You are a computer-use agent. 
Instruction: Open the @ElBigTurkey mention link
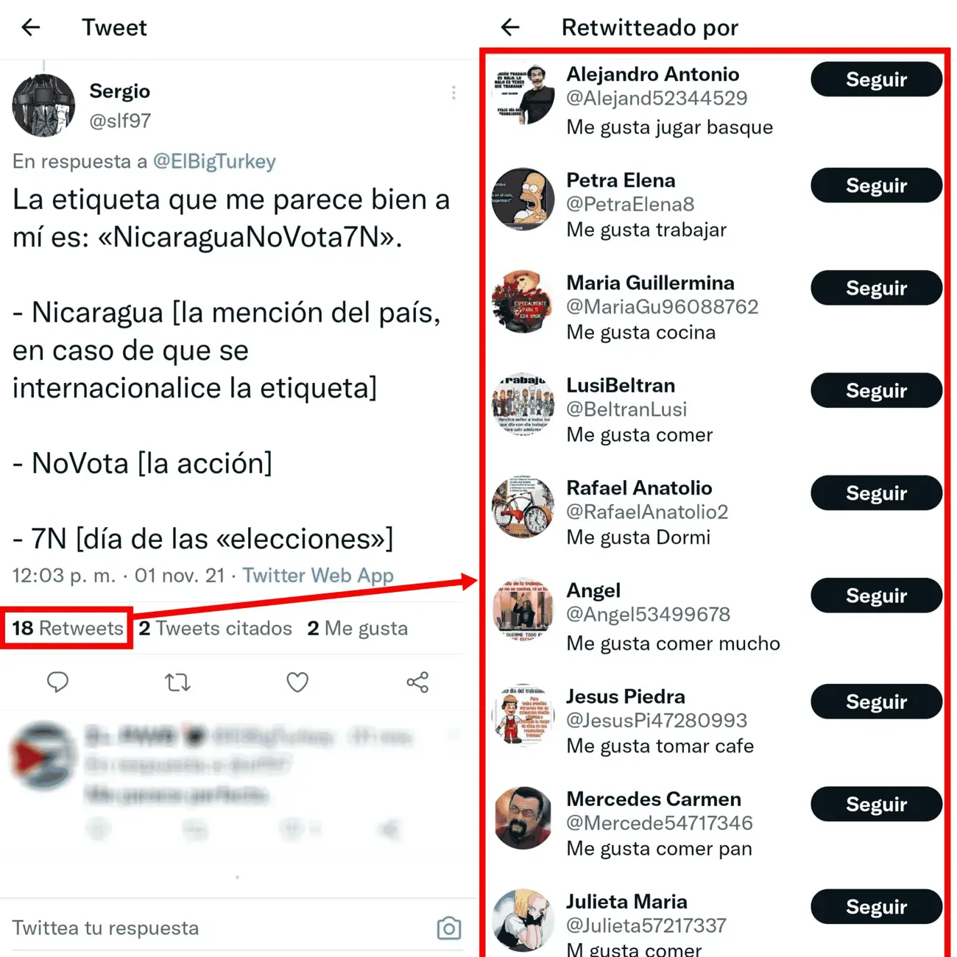pos(214,161)
